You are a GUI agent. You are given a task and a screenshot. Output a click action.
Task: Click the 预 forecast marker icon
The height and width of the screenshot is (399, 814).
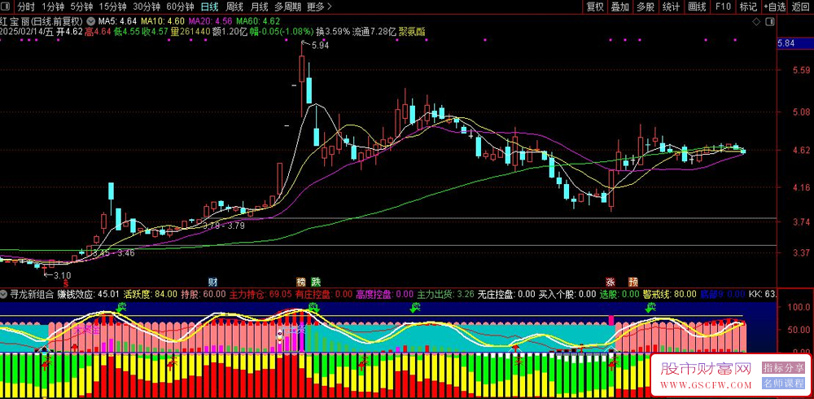coord(632,281)
